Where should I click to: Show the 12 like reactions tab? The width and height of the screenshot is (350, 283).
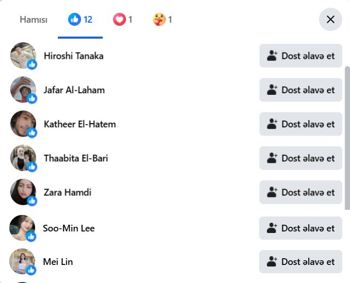click(x=81, y=20)
